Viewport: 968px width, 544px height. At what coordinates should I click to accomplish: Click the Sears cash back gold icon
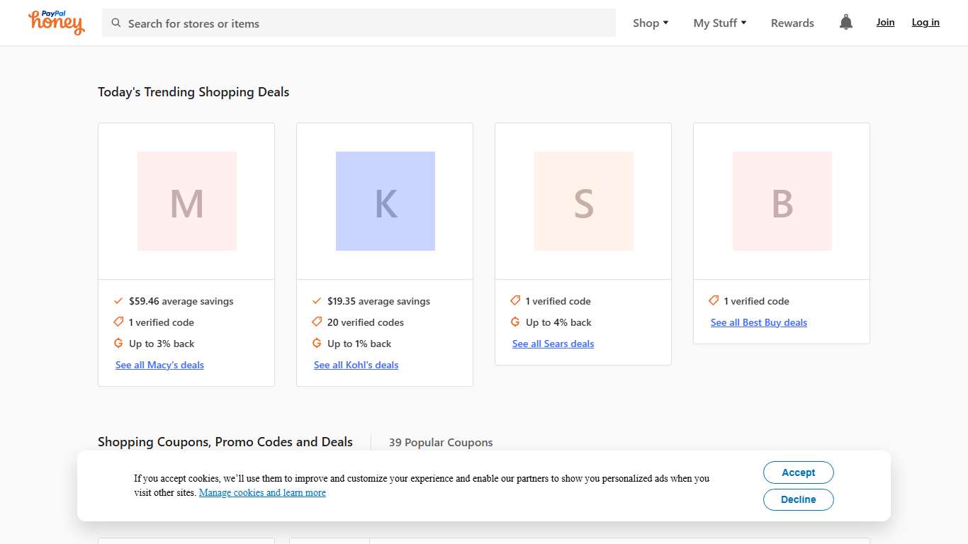tap(515, 322)
